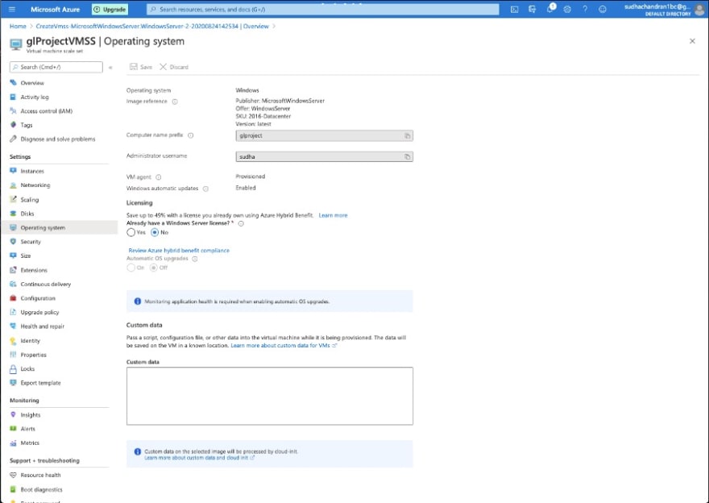Click the Save toolbar button
The image size is (709, 503).
click(x=141, y=67)
